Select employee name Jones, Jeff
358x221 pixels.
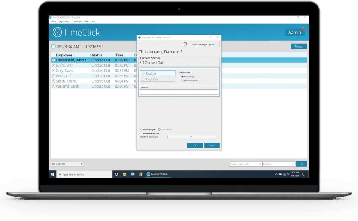(63, 76)
